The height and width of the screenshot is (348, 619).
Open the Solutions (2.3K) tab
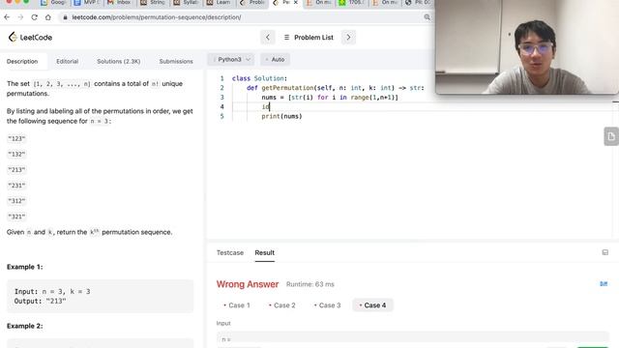point(118,61)
